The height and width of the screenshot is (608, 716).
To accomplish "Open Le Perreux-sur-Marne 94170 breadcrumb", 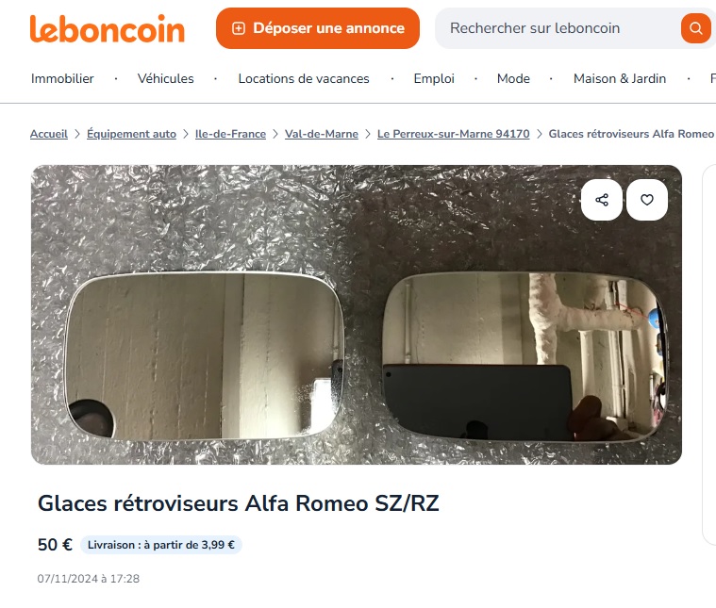I will point(454,134).
